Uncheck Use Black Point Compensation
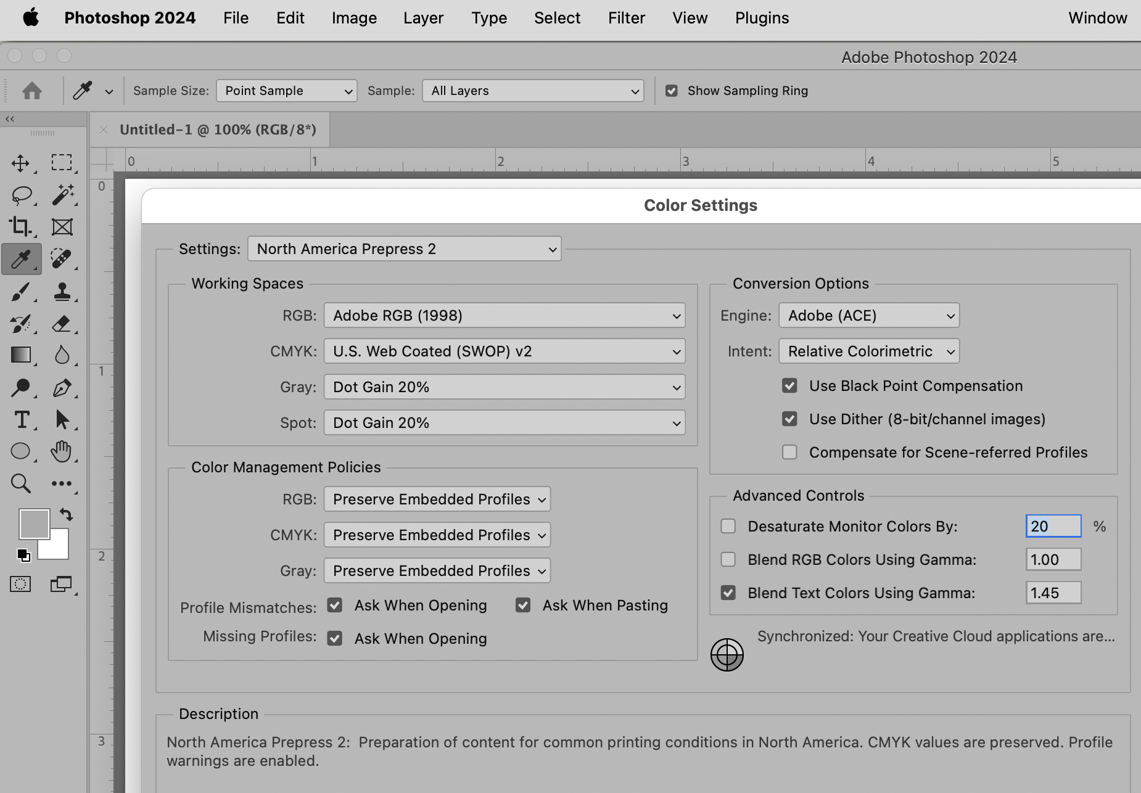Viewport: 1141px width, 793px height. pyautogui.click(x=790, y=385)
